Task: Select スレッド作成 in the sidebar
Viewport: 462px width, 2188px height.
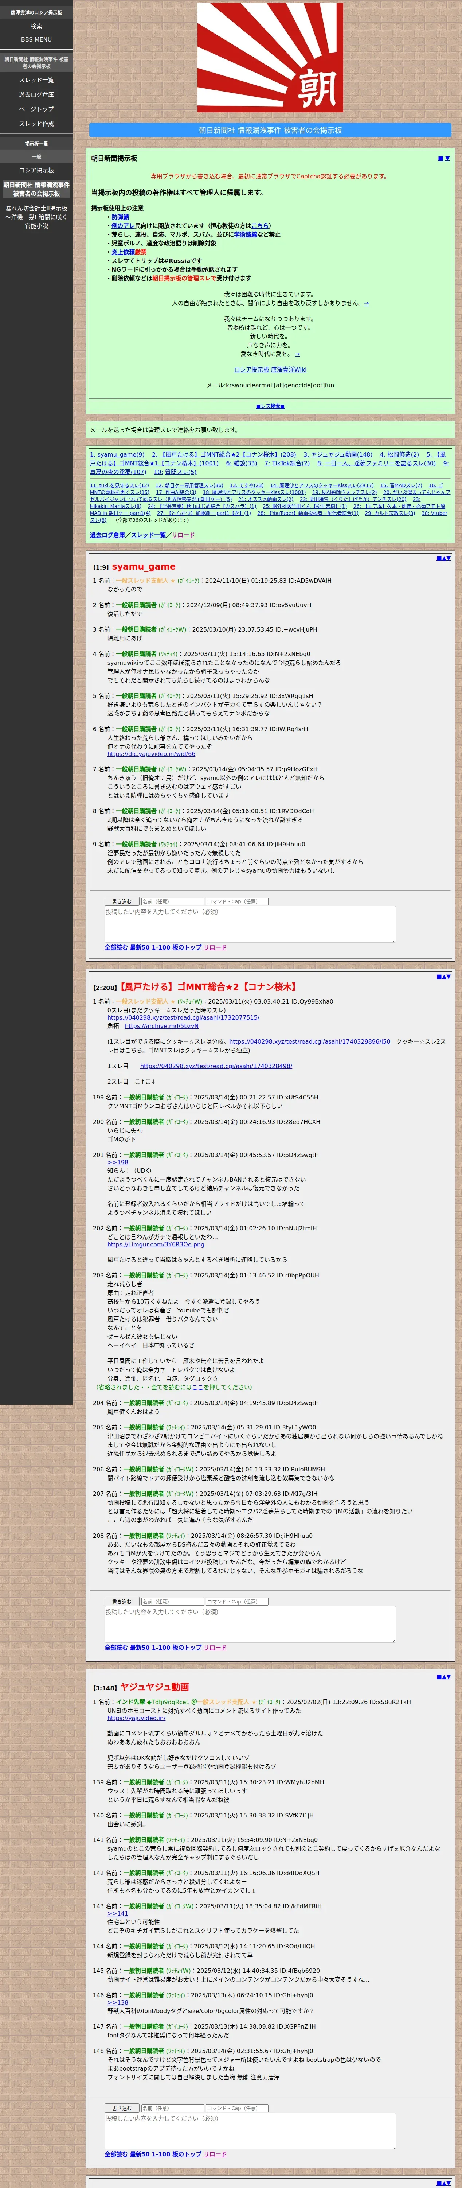Action: click(36, 123)
